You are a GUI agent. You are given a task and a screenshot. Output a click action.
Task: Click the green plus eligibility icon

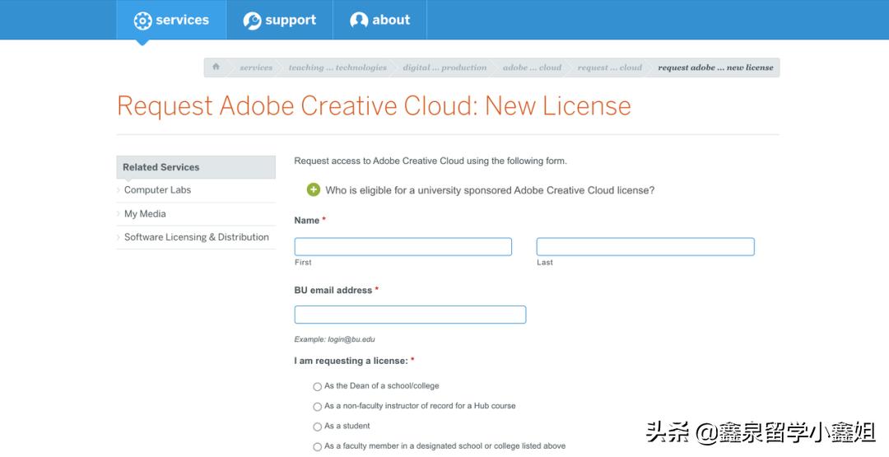coord(313,190)
